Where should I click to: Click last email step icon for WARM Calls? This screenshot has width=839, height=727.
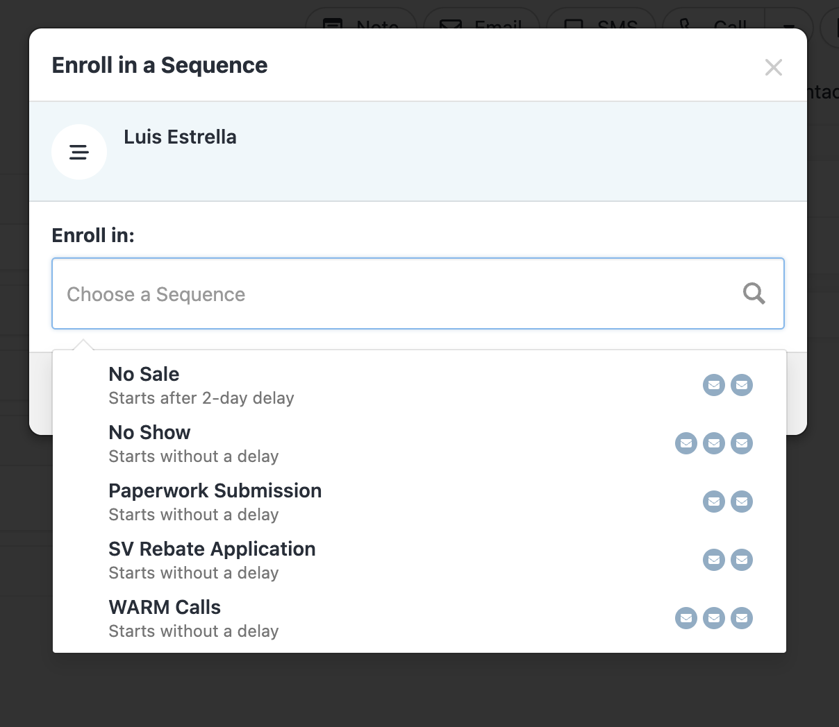[742, 618]
